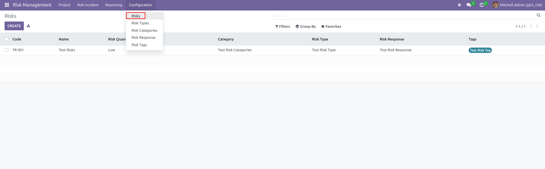Click the debug bug icon
This screenshot has height=169, width=545.
(459, 5)
